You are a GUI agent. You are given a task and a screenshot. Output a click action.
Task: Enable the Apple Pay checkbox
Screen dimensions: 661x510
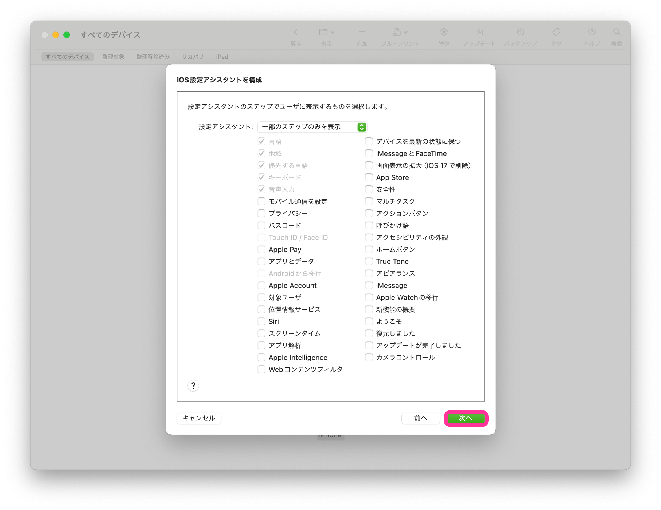point(261,249)
